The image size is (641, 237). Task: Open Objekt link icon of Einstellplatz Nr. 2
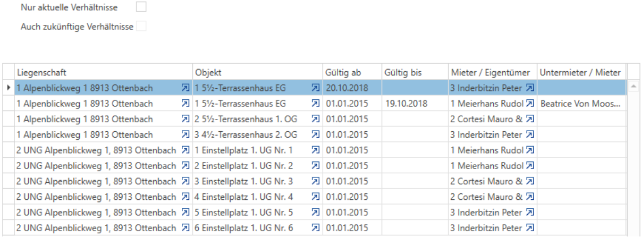315,166
